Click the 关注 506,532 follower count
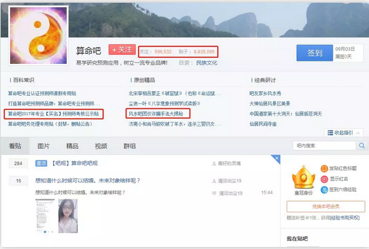This screenshot has width=369, height=249. pyautogui.click(x=155, y=52)
